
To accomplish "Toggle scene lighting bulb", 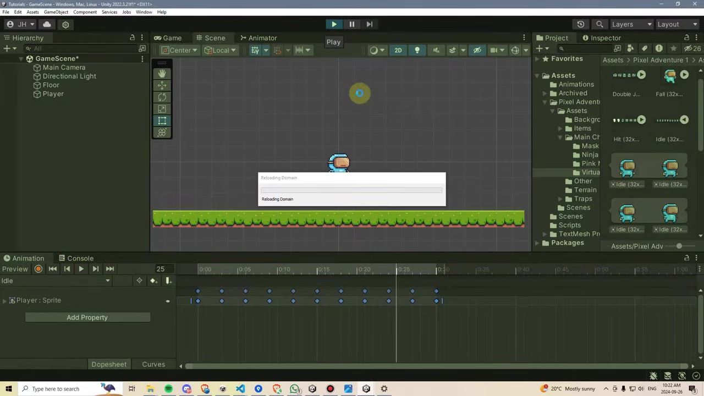I will coord(417,50).
